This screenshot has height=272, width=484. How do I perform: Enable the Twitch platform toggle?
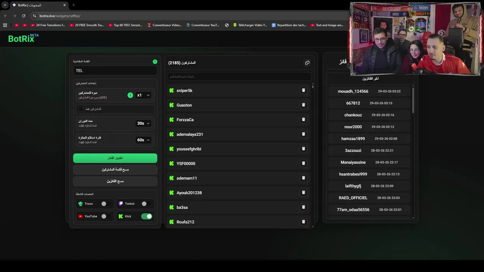[146, 204]
